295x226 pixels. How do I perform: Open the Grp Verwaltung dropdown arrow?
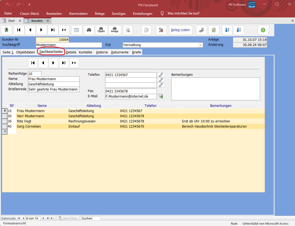pos(201,45)
